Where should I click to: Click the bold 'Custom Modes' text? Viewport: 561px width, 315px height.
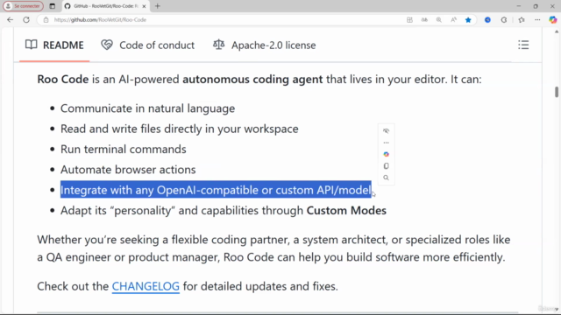(346, 211)
